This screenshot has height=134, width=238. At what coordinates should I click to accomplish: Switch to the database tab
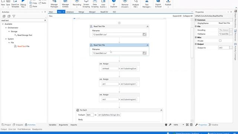[x=70, y=12]
